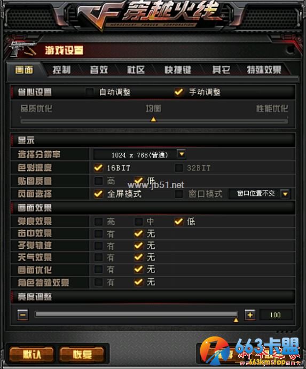Open the 特殊效果 tab
Screen dimensions: 306x369
point(264,69)
